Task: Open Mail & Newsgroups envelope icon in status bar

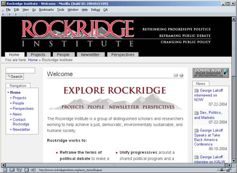Action: pyautogui.click(x=12, y=170)
